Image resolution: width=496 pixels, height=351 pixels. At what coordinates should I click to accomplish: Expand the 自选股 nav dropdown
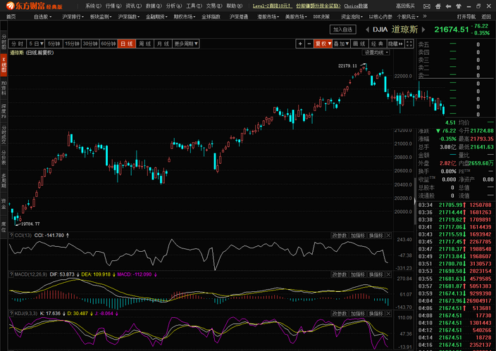[42, 16]
